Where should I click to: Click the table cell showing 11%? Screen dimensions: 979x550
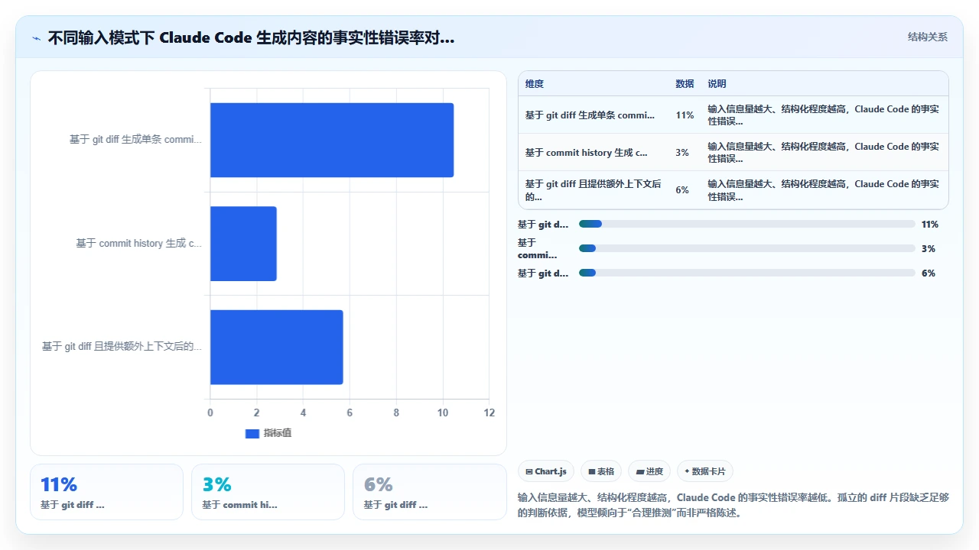(685, 115)
